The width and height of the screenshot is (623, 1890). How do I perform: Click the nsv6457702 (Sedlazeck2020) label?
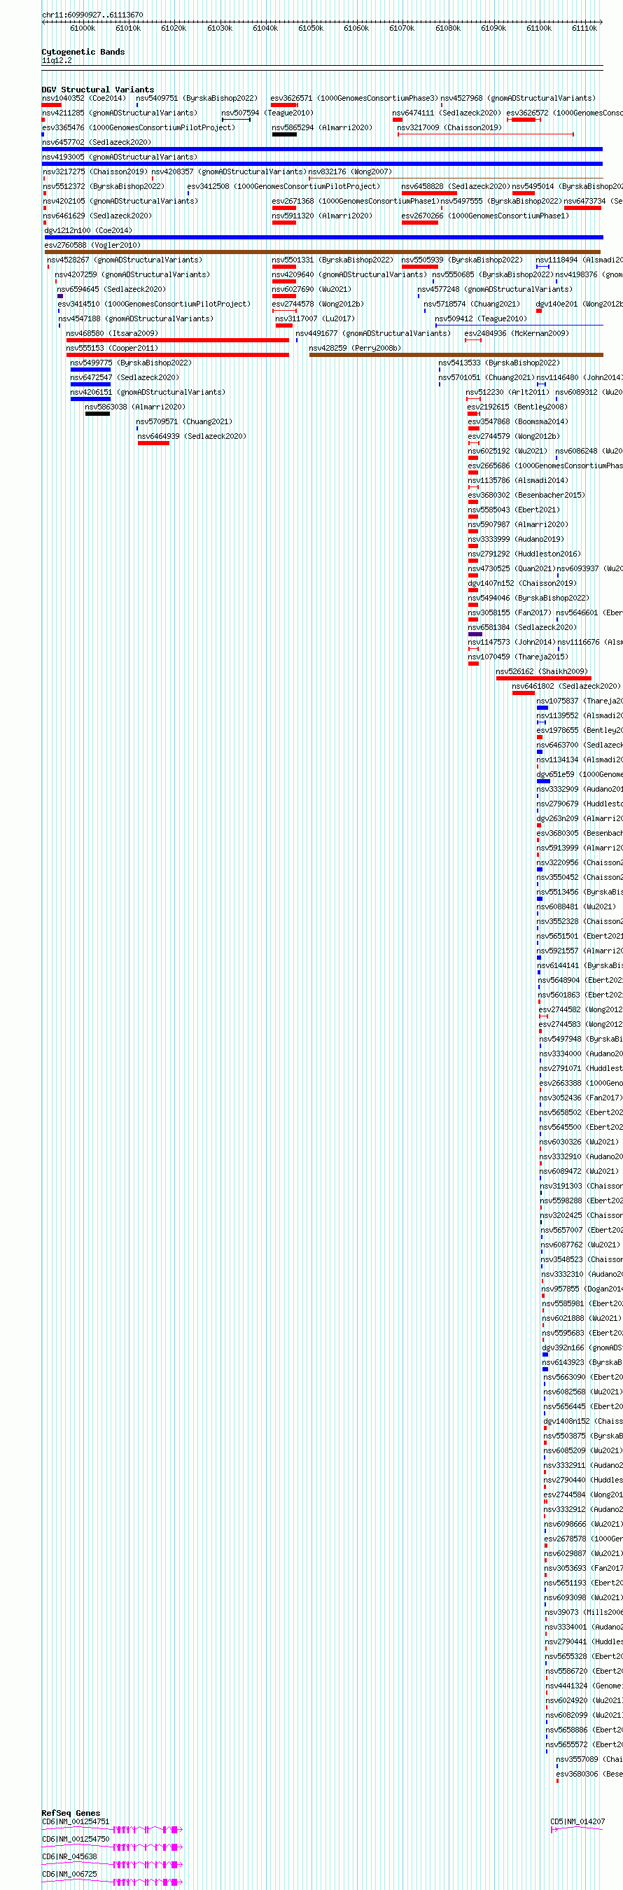[96, 142]
